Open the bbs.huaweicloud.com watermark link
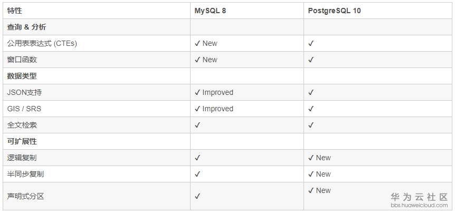This screenshot has width=455, height=213. point(419,205)
